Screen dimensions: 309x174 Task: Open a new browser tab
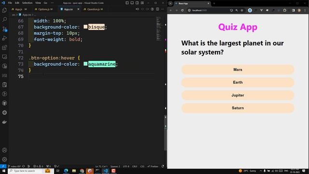click(x=214, y=3)
